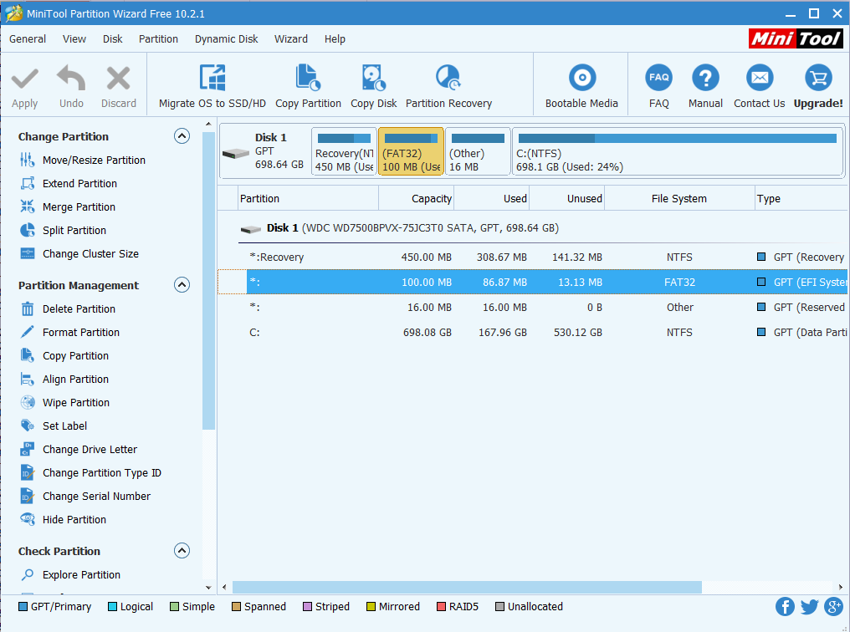This screenshot has width=850, height=632.
Task: Click the horizontal scrollbar in partition list
Action: 467,587
